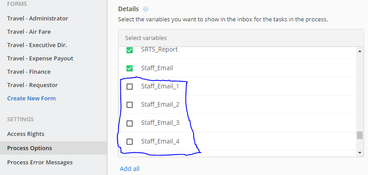Open the Travel - Air Fare form

pyautogui.click(x=29, y=32)
